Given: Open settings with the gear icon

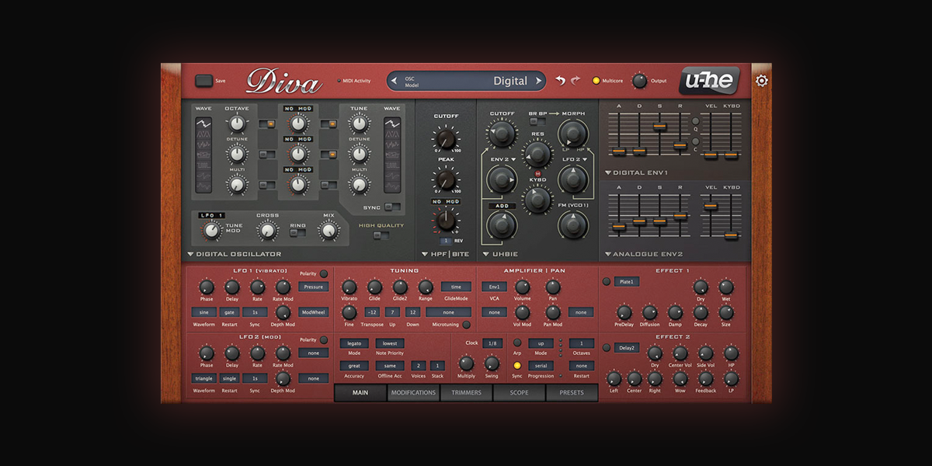Looking at the screenshot, I should click(761, 81).
